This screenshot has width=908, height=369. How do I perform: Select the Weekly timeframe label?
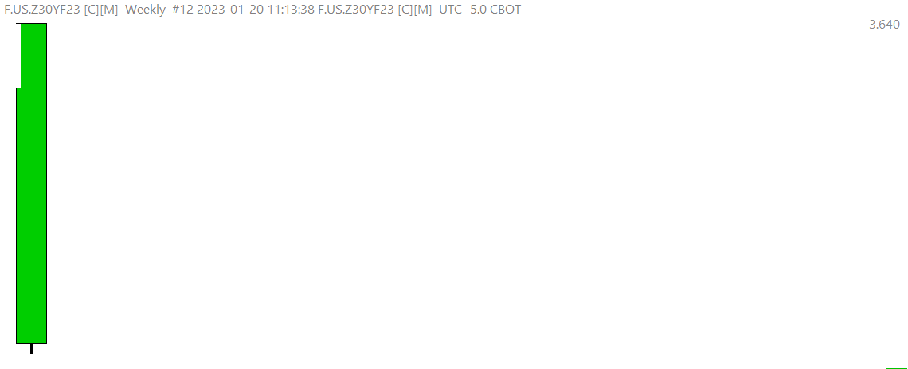point(145,10)
